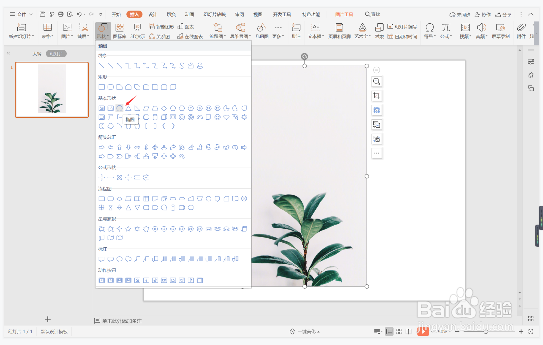Pick the rectangular callout shape

102,259
